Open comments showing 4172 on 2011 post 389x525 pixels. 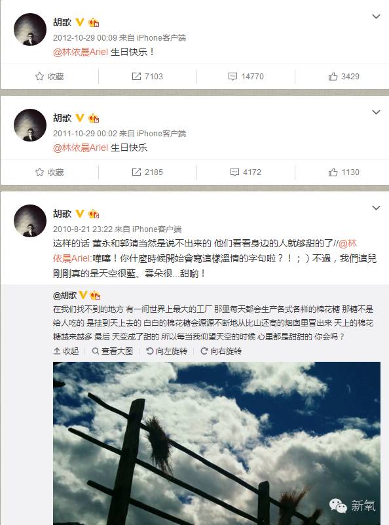pyautogui.click(x=246, y=172)
